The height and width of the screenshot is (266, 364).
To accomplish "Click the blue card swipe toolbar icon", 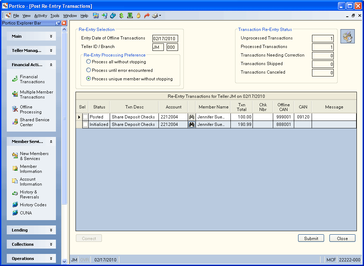I will [x=113, y=16].
